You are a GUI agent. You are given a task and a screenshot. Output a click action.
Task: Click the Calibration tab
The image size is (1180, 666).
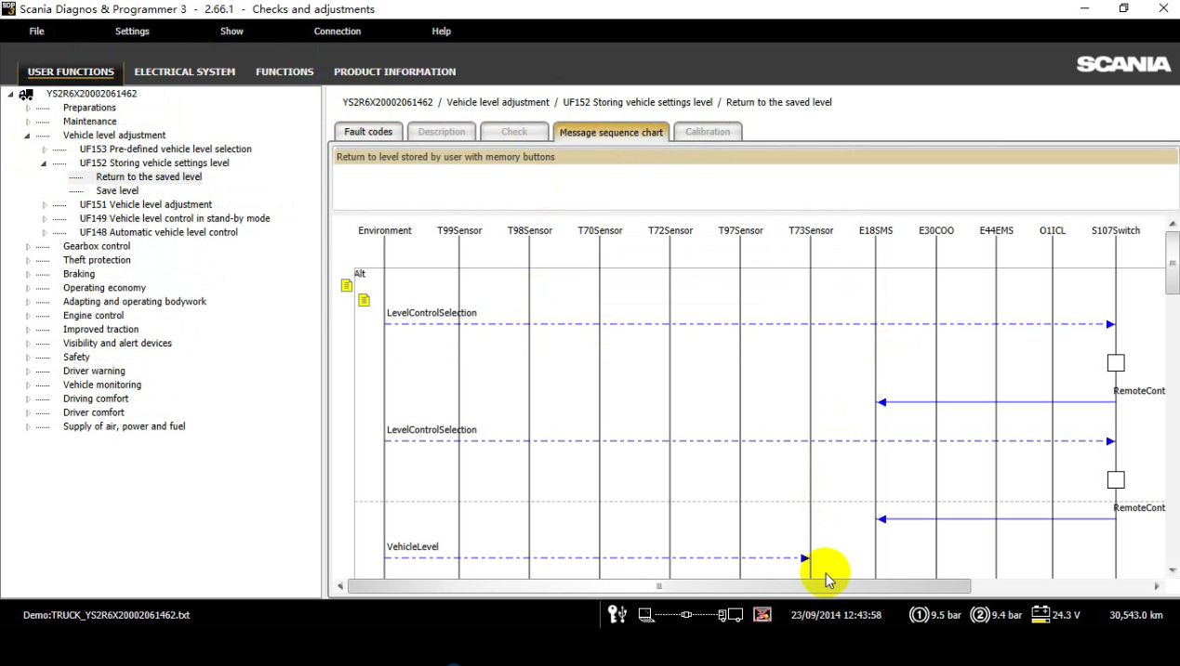pyautogui.click(x=708, y=132)
